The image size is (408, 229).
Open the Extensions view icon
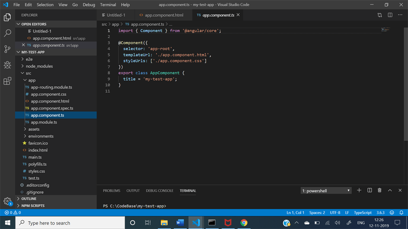tap(7, 81)
